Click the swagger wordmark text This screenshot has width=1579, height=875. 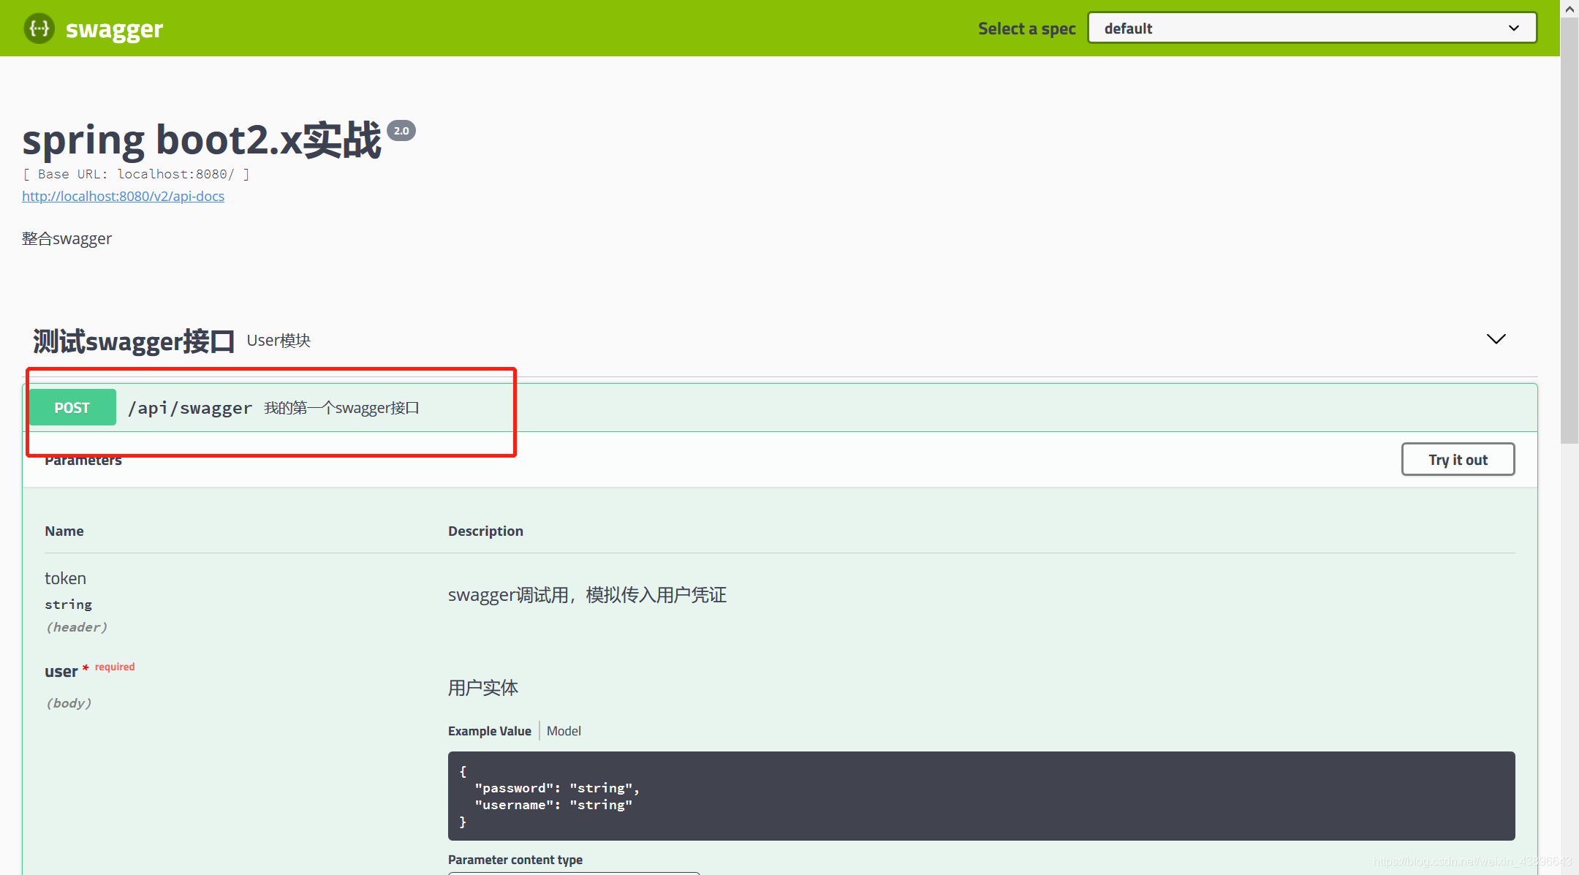[114, 29]
